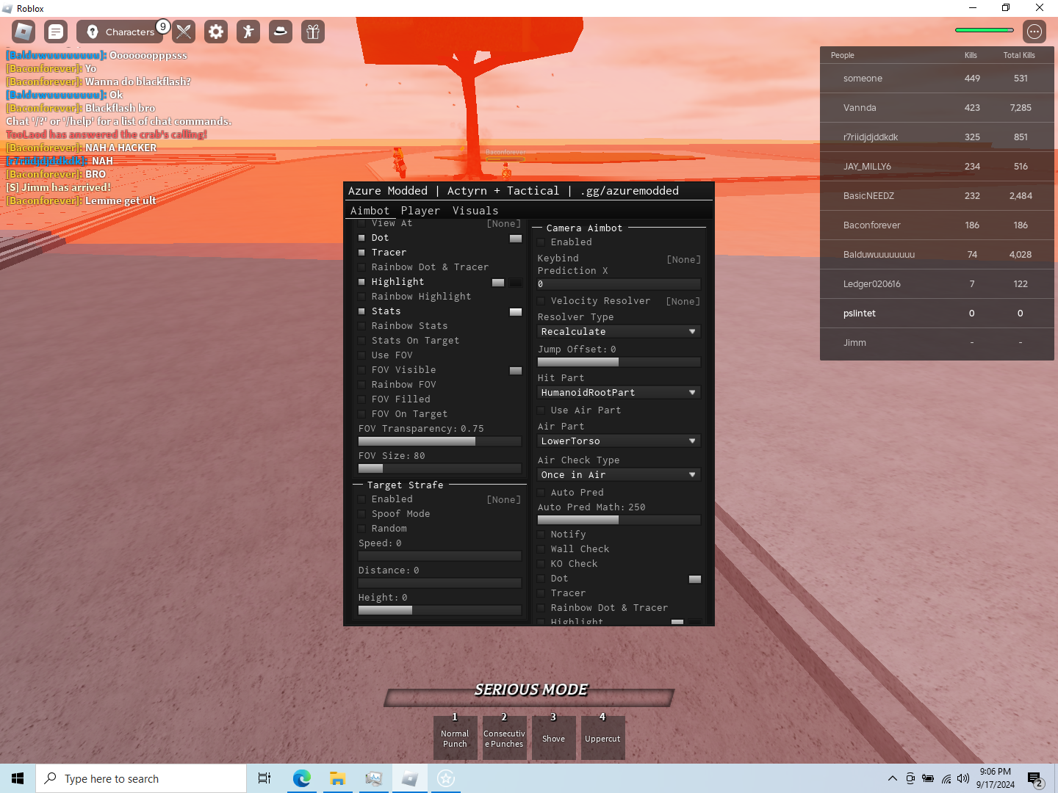Open the Resolver Type Recalculate dropdown
Screen dimensions: 1058x793
(x=619, y=332)
